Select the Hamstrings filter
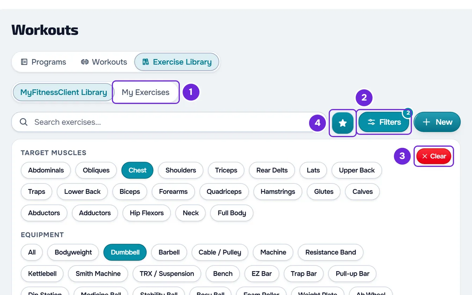472x295 pixels. pyautogui.click(x=278, y=192)
